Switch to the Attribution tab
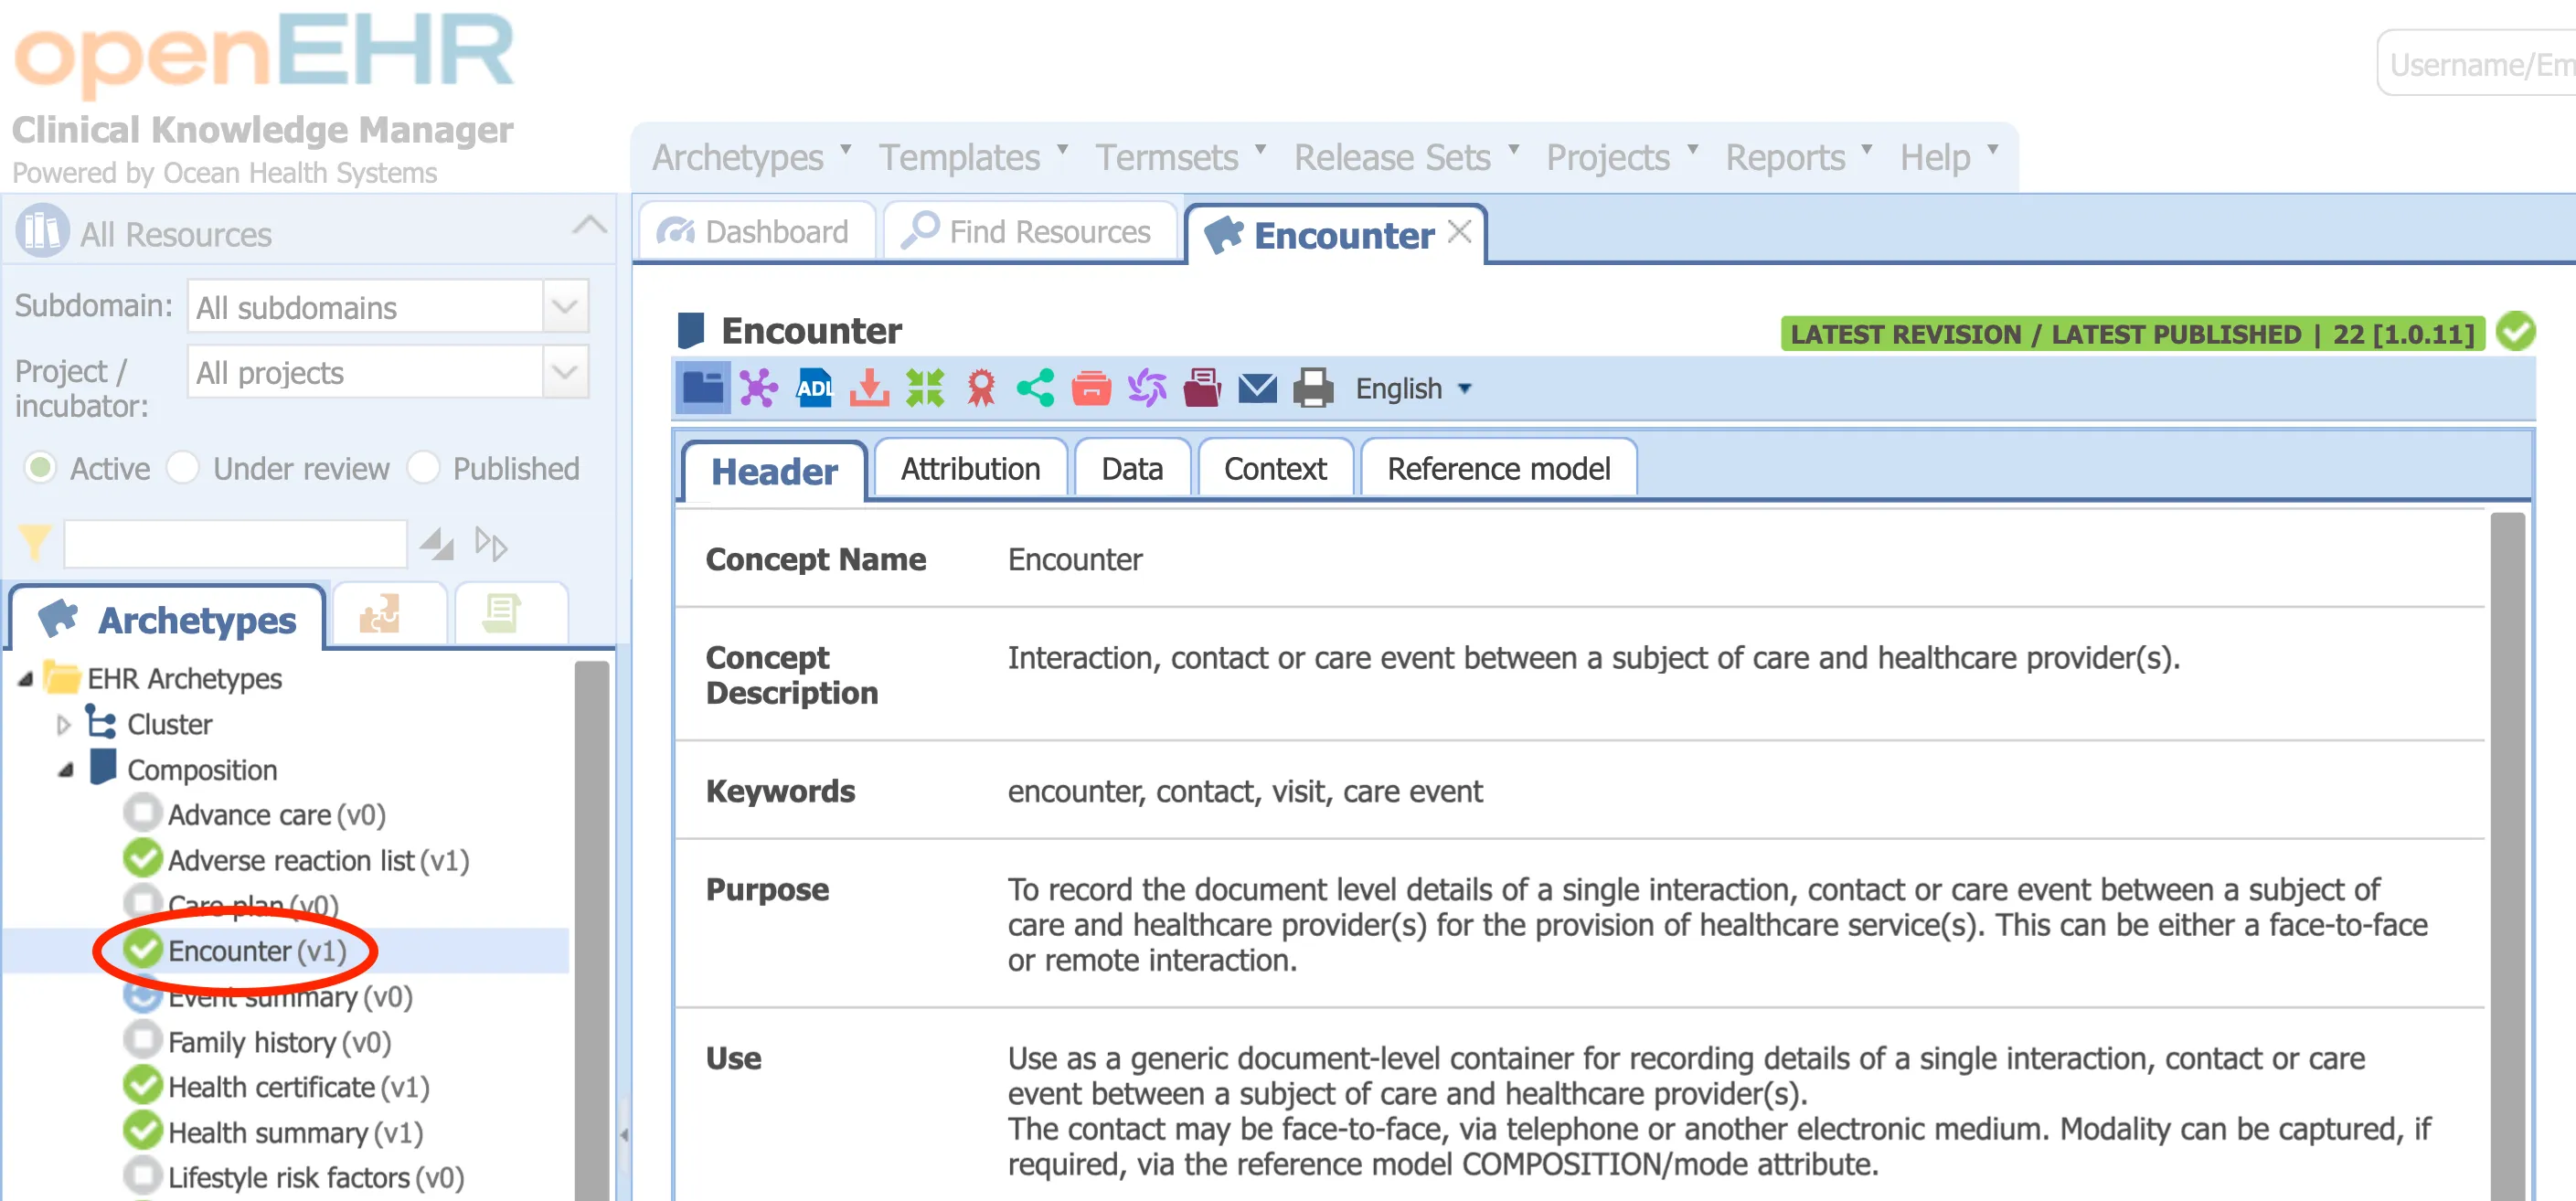 click(x=969, y=468)
